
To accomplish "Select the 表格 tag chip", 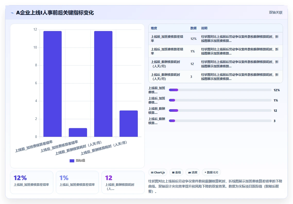I will pos(176,172).
